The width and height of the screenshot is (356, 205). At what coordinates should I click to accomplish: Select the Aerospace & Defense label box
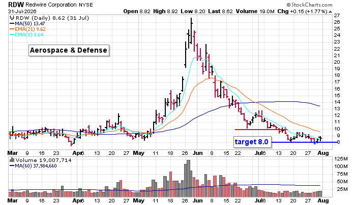tap(69, 50)
